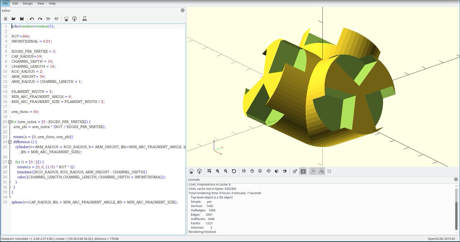Open the View menu

(x=41, y=3)
